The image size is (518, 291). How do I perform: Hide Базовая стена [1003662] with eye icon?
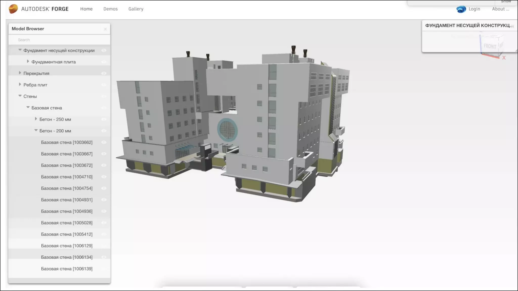coord(104,142)
